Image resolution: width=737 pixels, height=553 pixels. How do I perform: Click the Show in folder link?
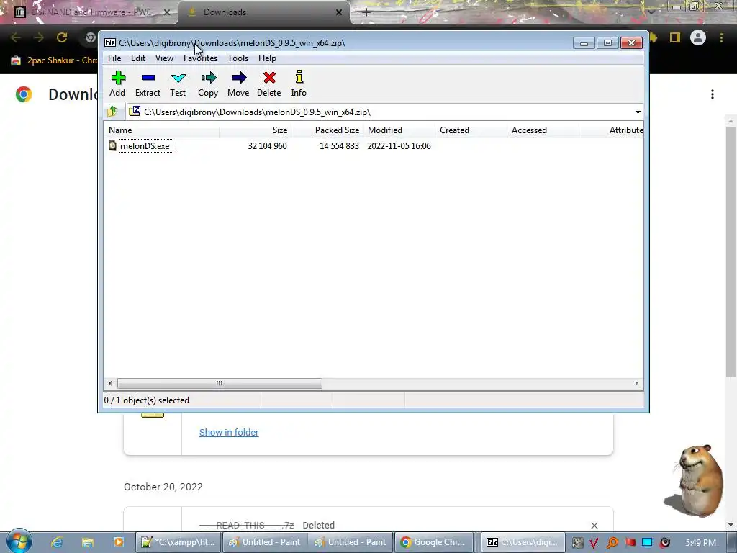point(229,432)
